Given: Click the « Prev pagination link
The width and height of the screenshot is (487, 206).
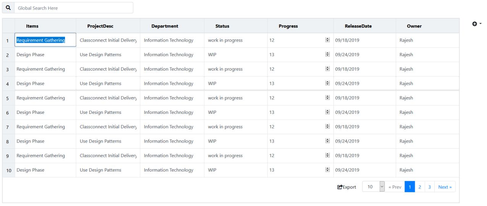Looking at the screenshot, I should click(395, 187).
